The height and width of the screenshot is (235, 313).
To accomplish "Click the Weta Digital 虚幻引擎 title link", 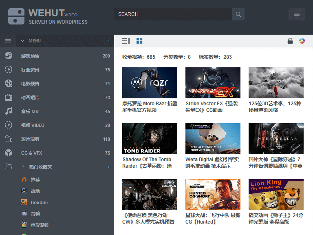I will [212, 163].
